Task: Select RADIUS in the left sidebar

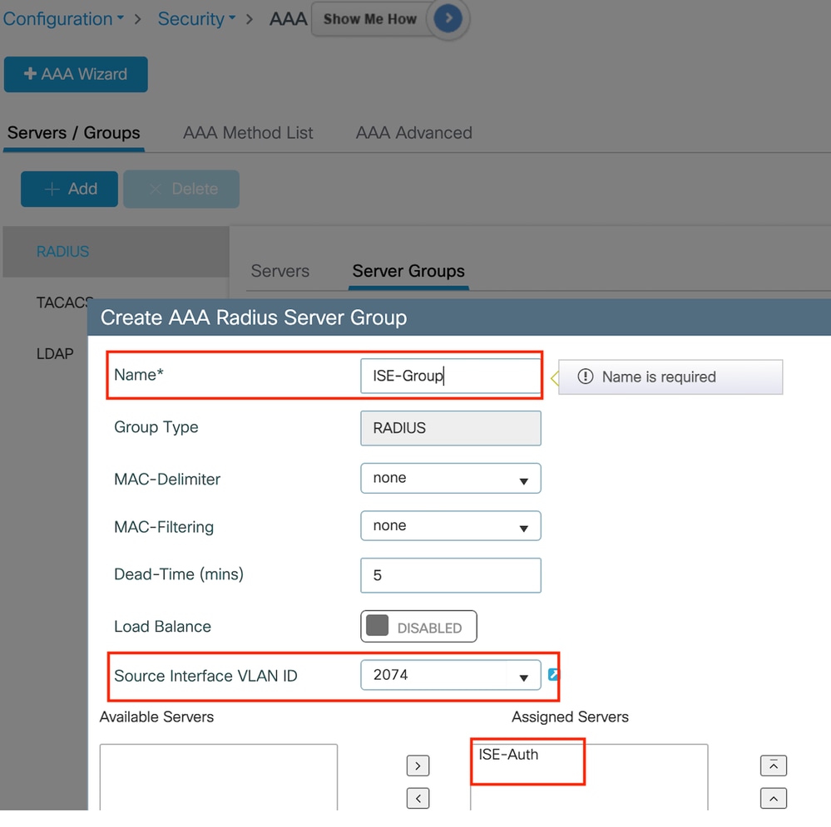Action: click(116, 252)
